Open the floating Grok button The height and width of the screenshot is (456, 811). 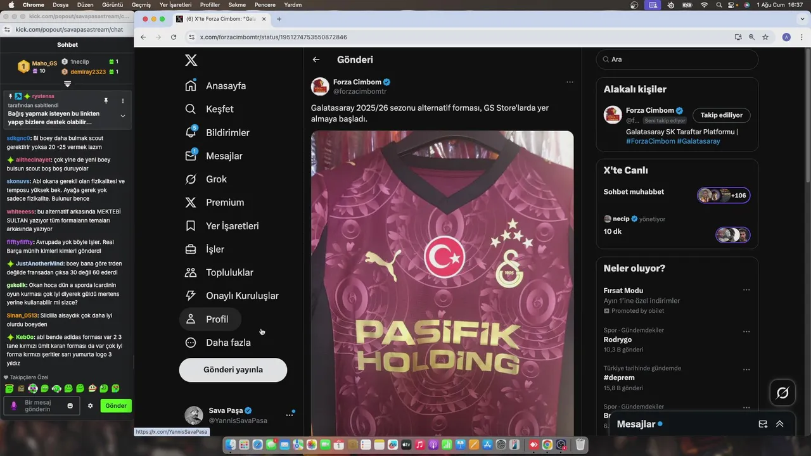tap(782, 393)
